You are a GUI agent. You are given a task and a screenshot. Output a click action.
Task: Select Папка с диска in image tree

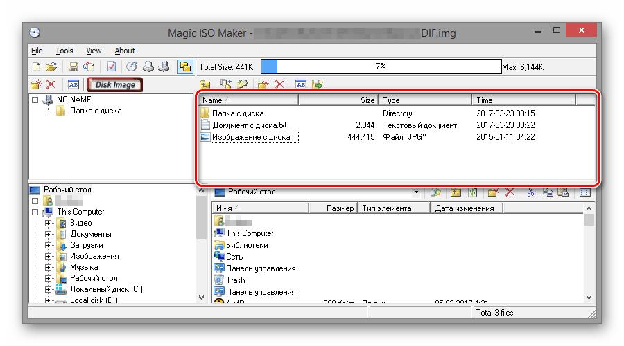96,111
